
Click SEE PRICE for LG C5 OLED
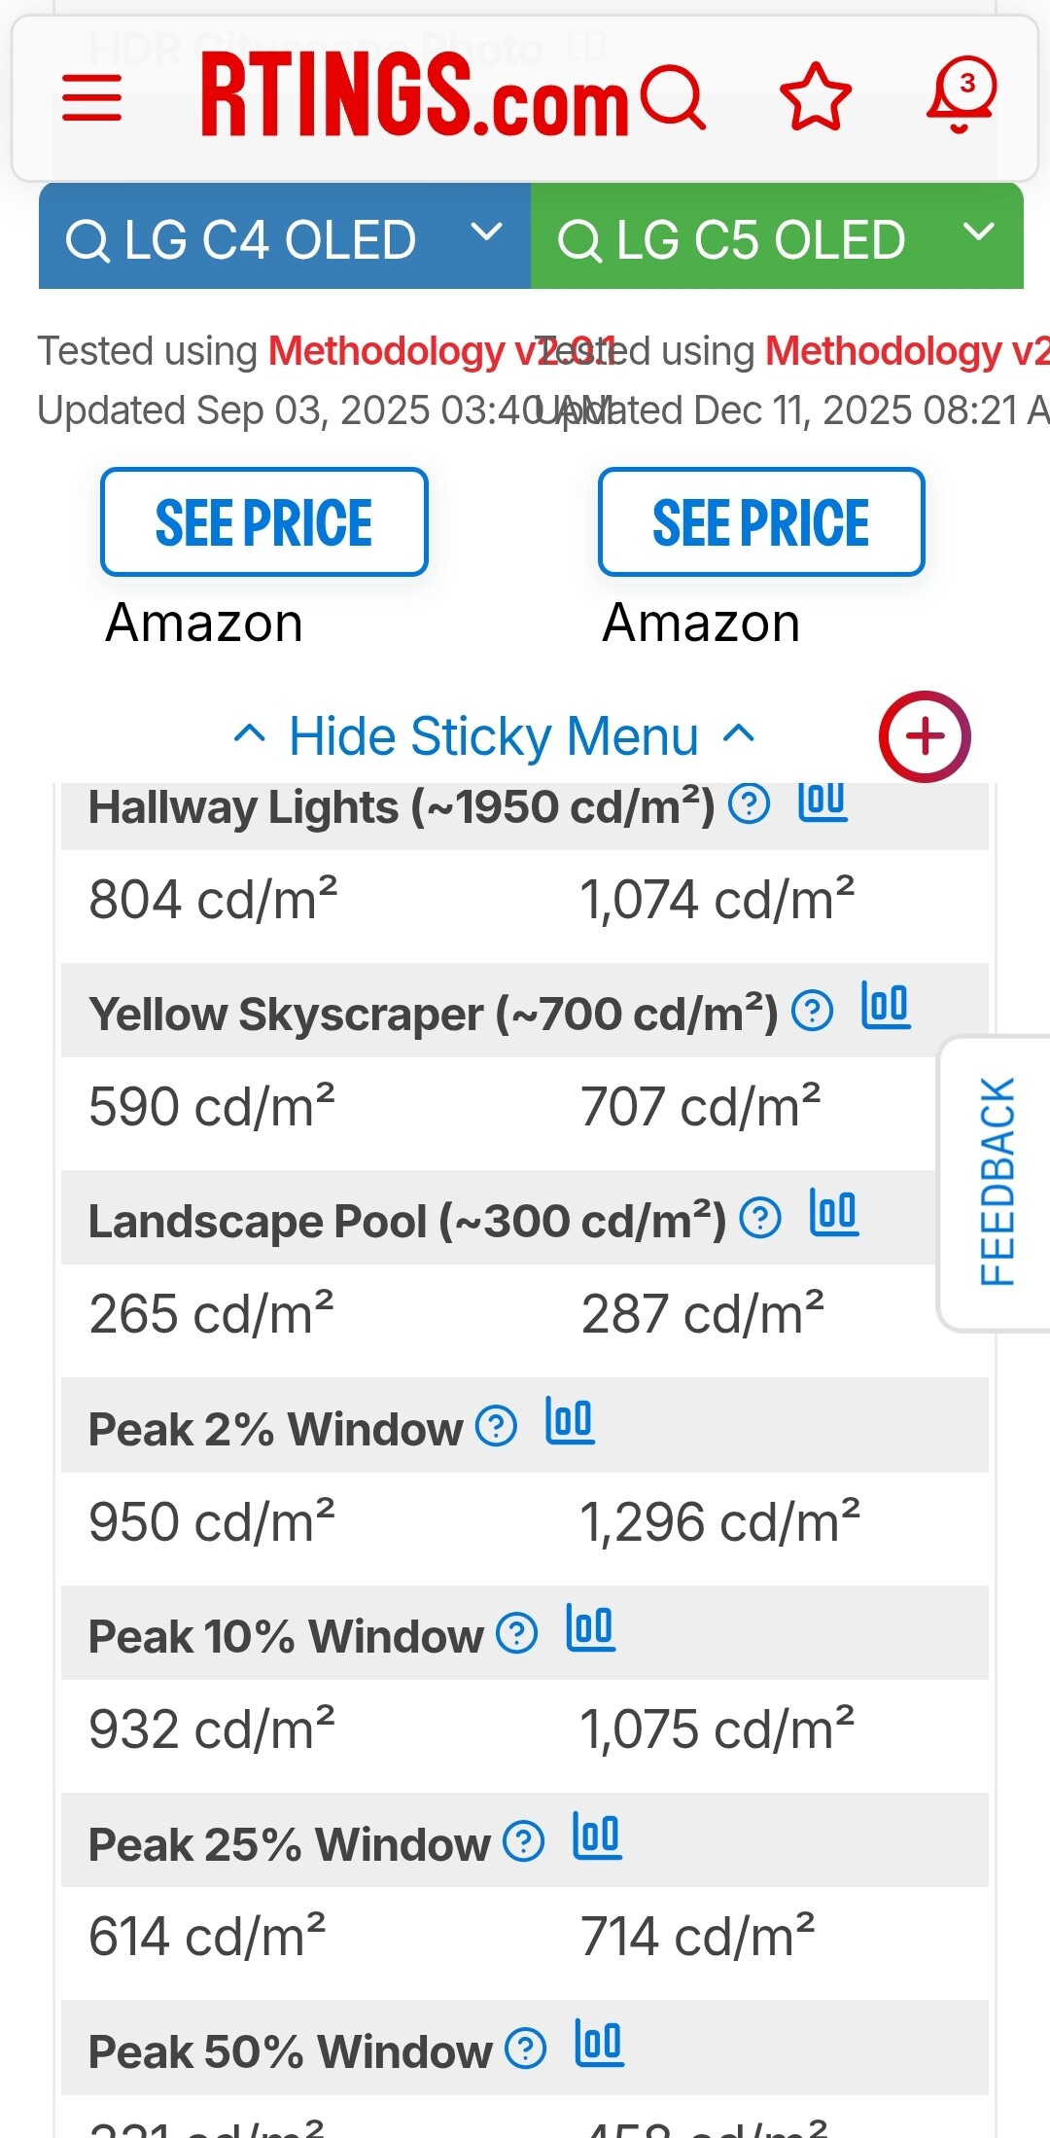(x=761, y=522)
